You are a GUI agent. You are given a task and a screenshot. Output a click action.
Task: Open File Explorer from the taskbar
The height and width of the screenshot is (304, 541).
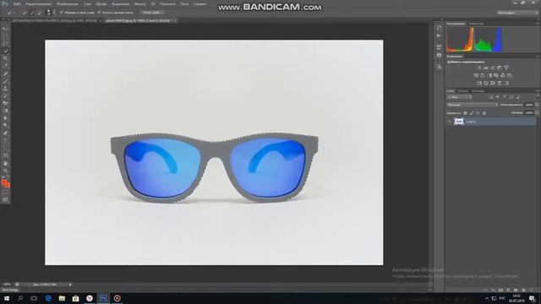62,298
